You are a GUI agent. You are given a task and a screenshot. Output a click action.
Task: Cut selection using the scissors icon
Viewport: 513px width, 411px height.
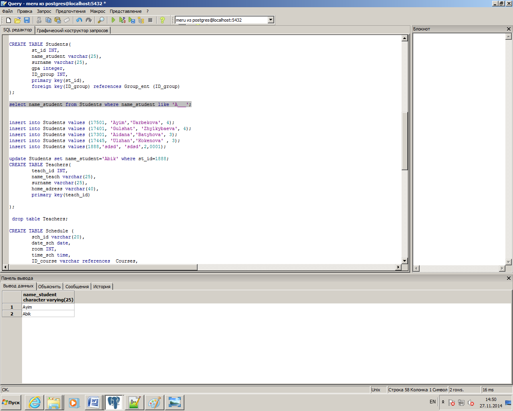[x=39, y=20]
